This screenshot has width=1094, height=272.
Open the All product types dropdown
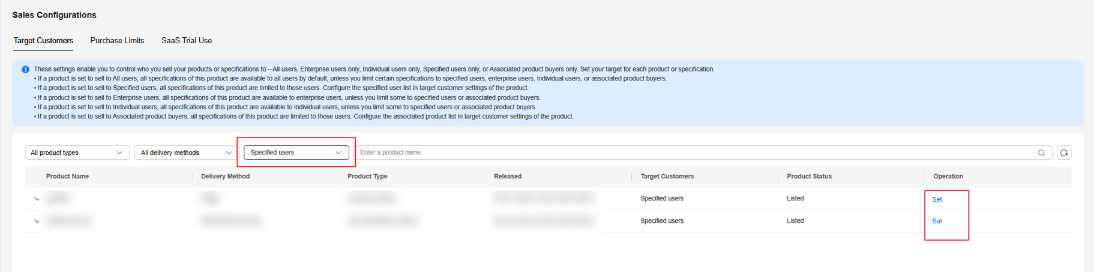coord(77,153)
